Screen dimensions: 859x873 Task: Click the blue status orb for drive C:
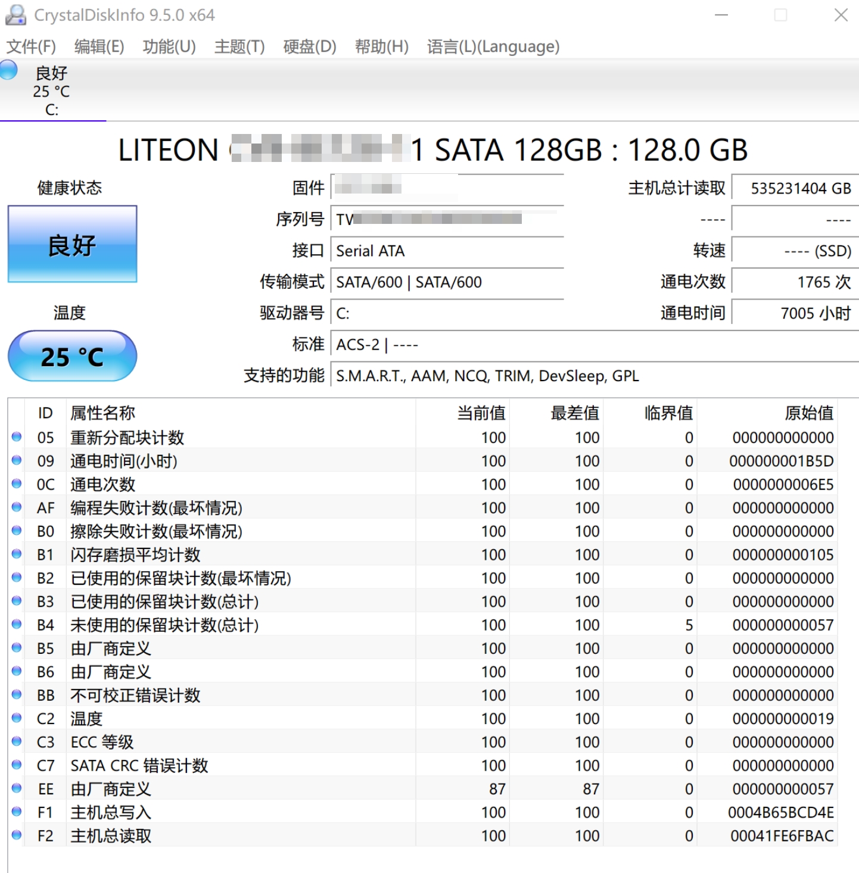click(x=8, y=70)
